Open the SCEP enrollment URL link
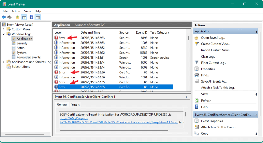The height and width of the screenshot is (143, 263). coord(119,122)
